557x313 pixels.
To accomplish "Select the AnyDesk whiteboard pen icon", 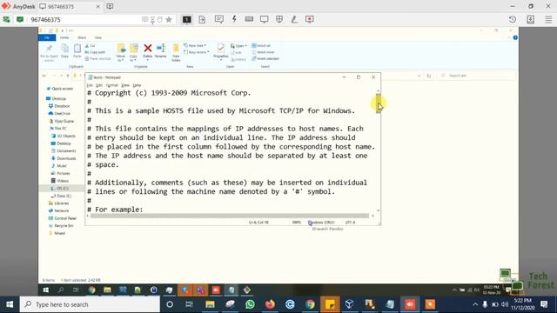I will click(294, 19).
